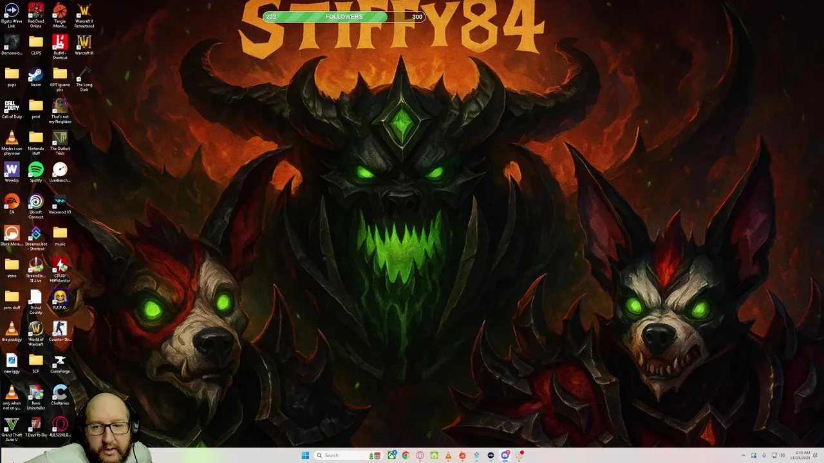Select 'the prodigy' VLC media file
Image resolution: width=824 pixels, height=463 pixels.
(12, 332)
